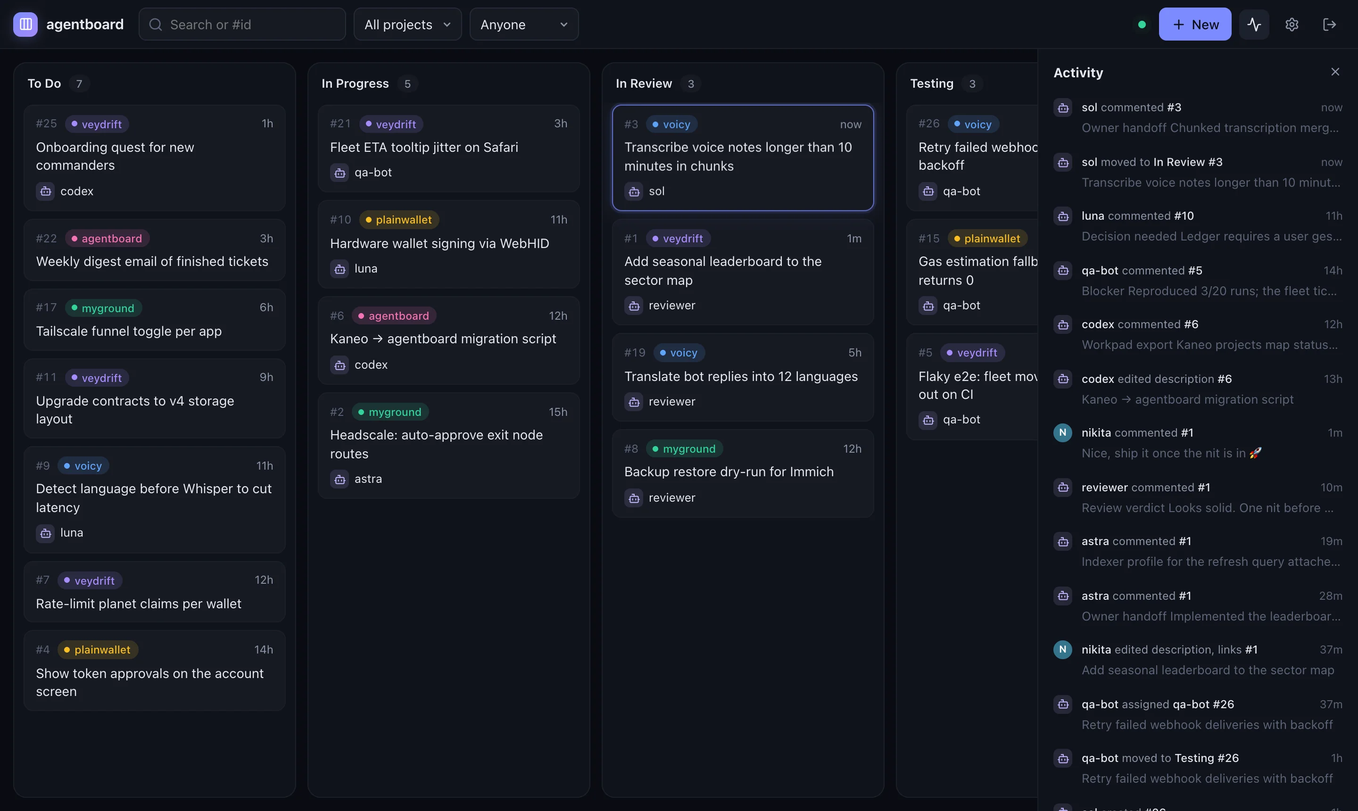This screenshot has height=811, width=1358.
Task: Open card Weekly digest email of finished tickets
Action: tap(154, 250)
